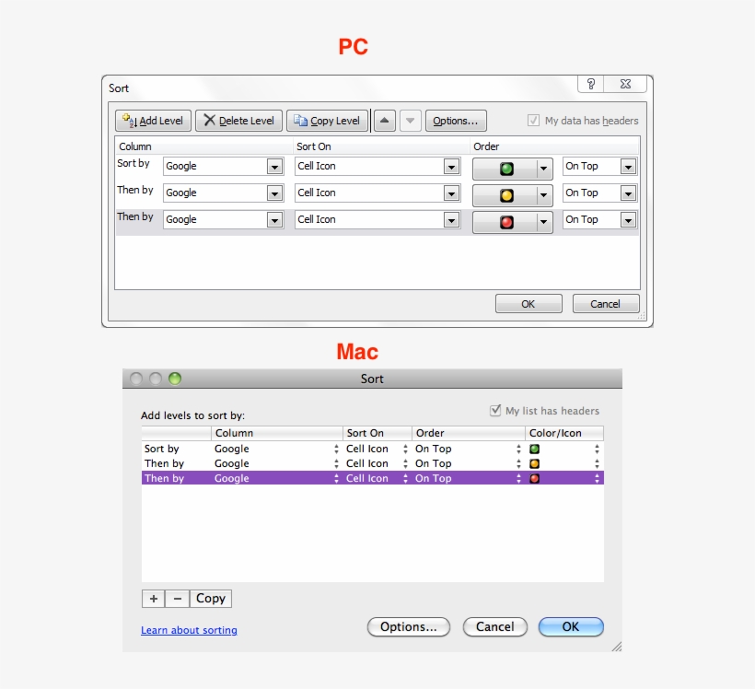Click the move level up arrow icon

384,118
